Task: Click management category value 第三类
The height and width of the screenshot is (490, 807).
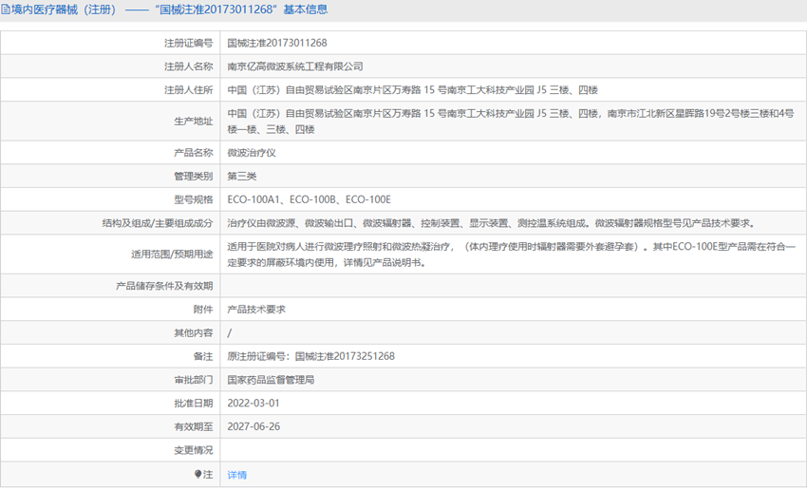Action: pyautogui.click(x=242, y=177)
